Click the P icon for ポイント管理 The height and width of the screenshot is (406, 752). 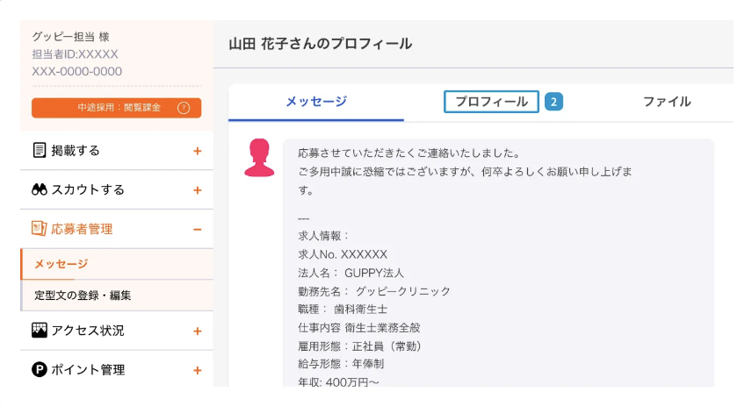(40, 370)
